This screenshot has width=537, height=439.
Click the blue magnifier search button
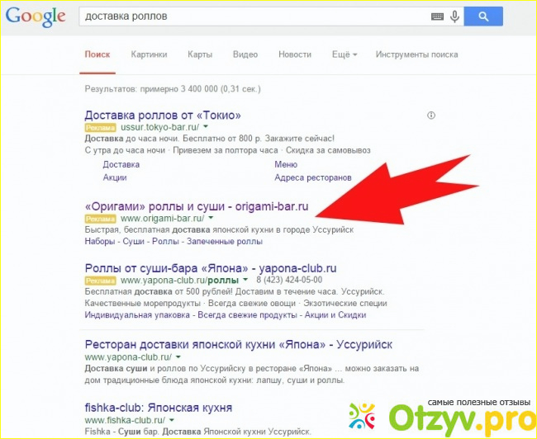click(483, 17)
